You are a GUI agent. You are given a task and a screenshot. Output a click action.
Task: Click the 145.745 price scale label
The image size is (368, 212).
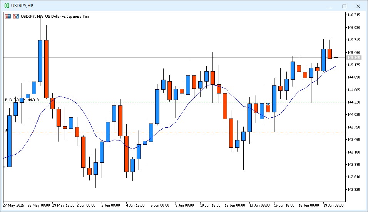(x=354, y=40)
